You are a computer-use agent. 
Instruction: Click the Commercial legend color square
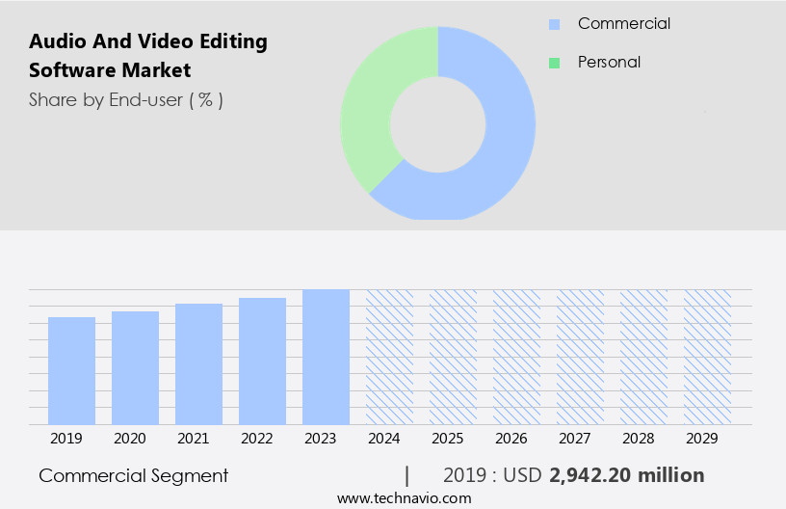click(x=554, y=24)
